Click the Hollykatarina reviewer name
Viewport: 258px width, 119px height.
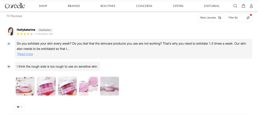tap(26, 30)
